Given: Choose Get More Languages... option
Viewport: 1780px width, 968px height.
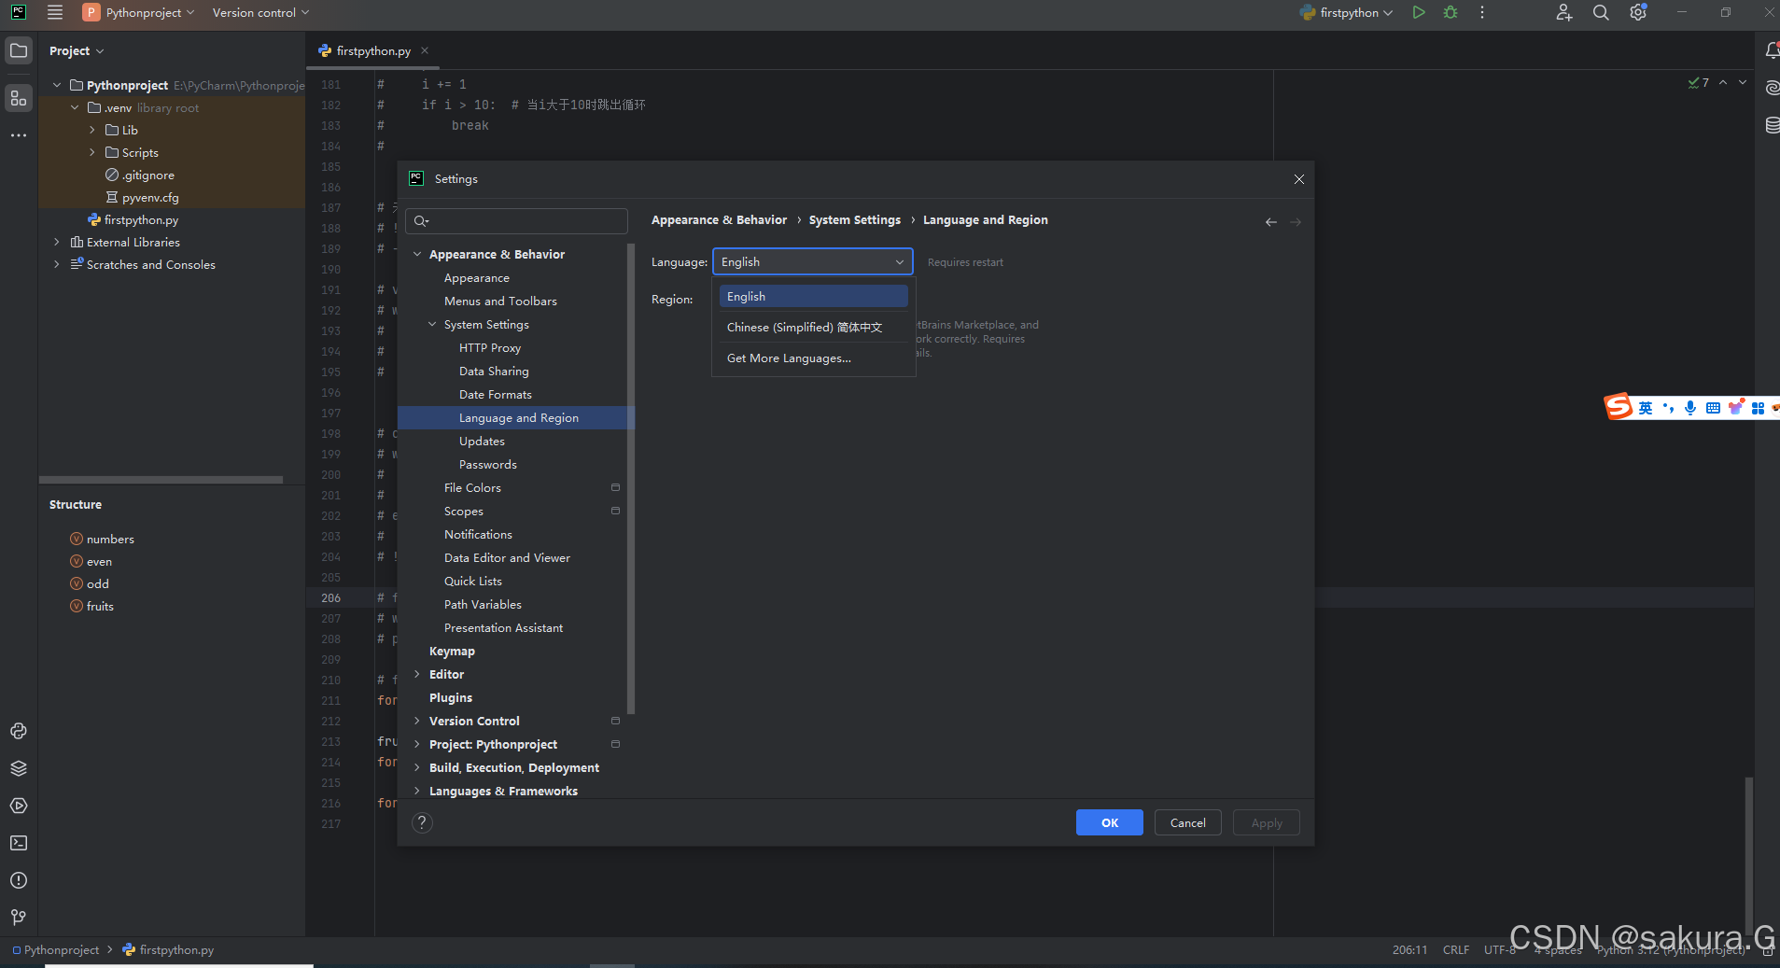Looking at the screenshot, I should click(813, 358).
